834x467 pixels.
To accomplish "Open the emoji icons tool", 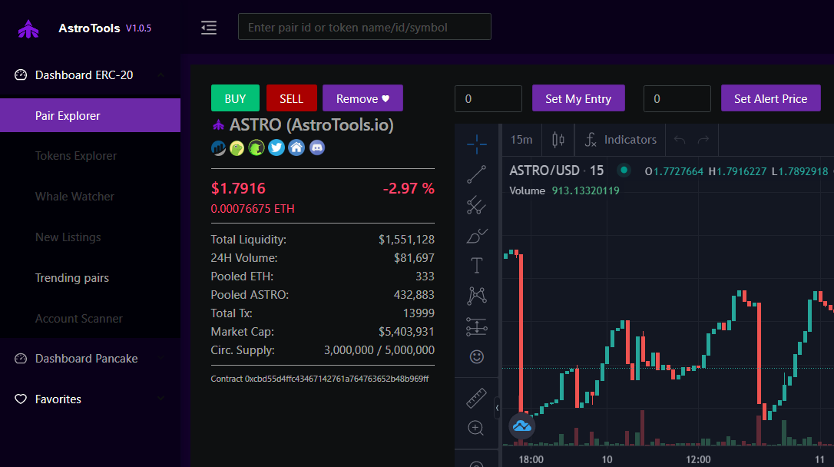I will (x=477, y=356).
